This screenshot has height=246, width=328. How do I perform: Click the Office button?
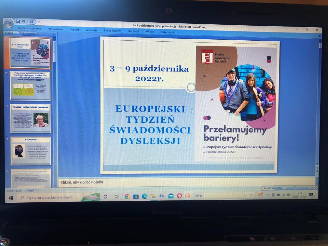(9, 24)
